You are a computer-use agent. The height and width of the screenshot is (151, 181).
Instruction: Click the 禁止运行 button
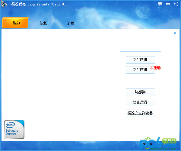point(140,102)
